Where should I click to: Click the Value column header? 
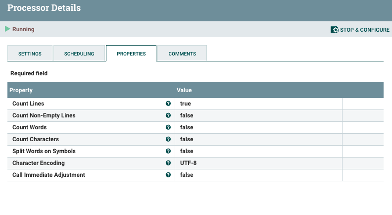184,90
